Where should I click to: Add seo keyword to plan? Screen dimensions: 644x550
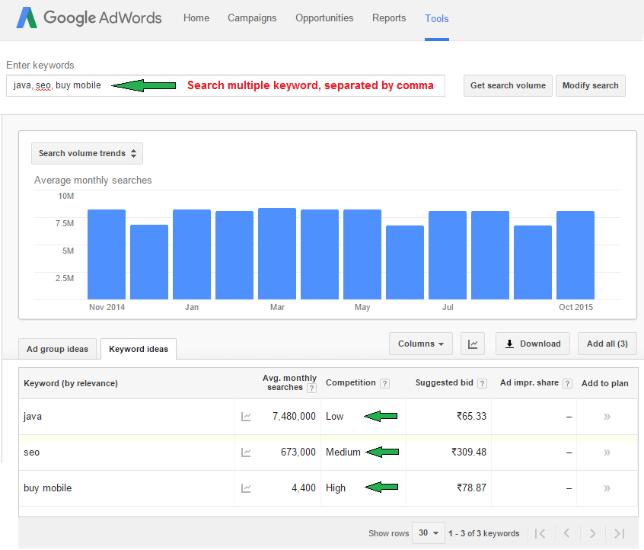607,452
